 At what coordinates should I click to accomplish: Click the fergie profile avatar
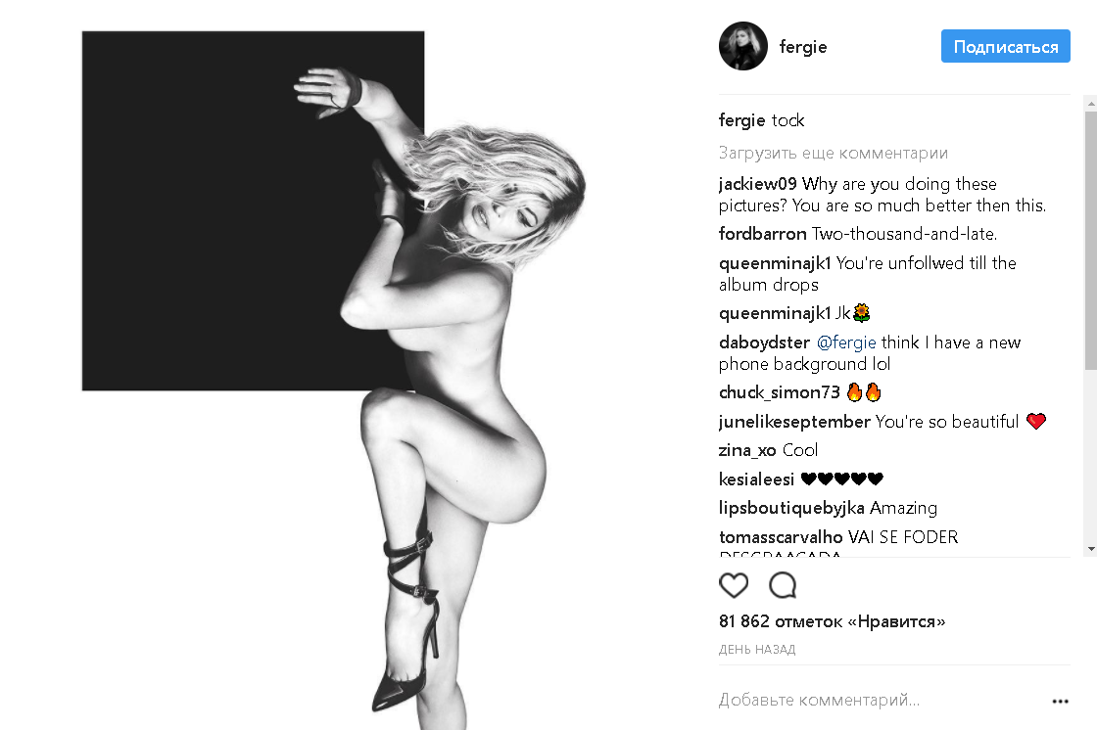click(743, 46)
